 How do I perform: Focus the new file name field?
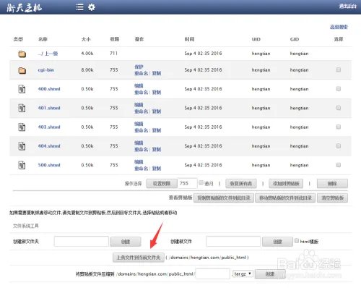tap(233, 241)
